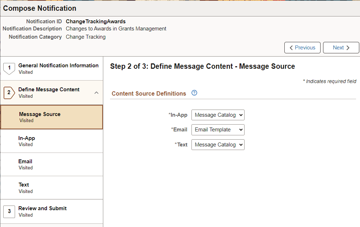
Task: Click the highlighted Message Source step indicator
Action: (x=52, y=117)
